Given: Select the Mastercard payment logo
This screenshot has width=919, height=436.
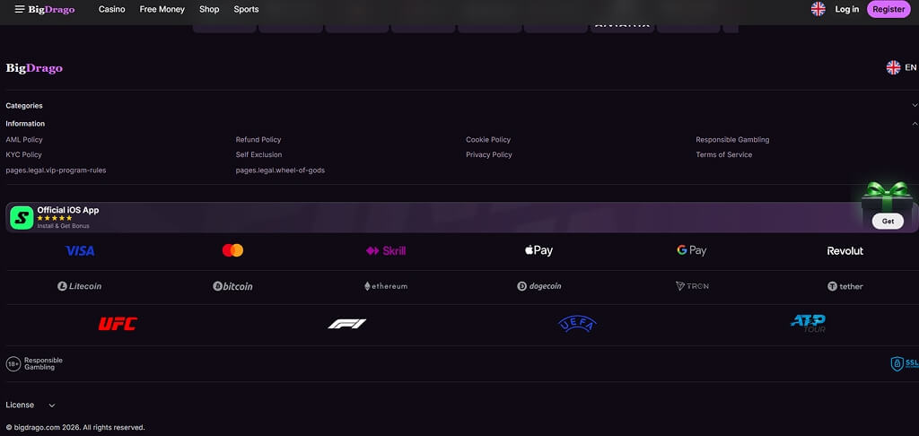Looking at the screenshot, I should pyautogui.click(x=232, y=250).
